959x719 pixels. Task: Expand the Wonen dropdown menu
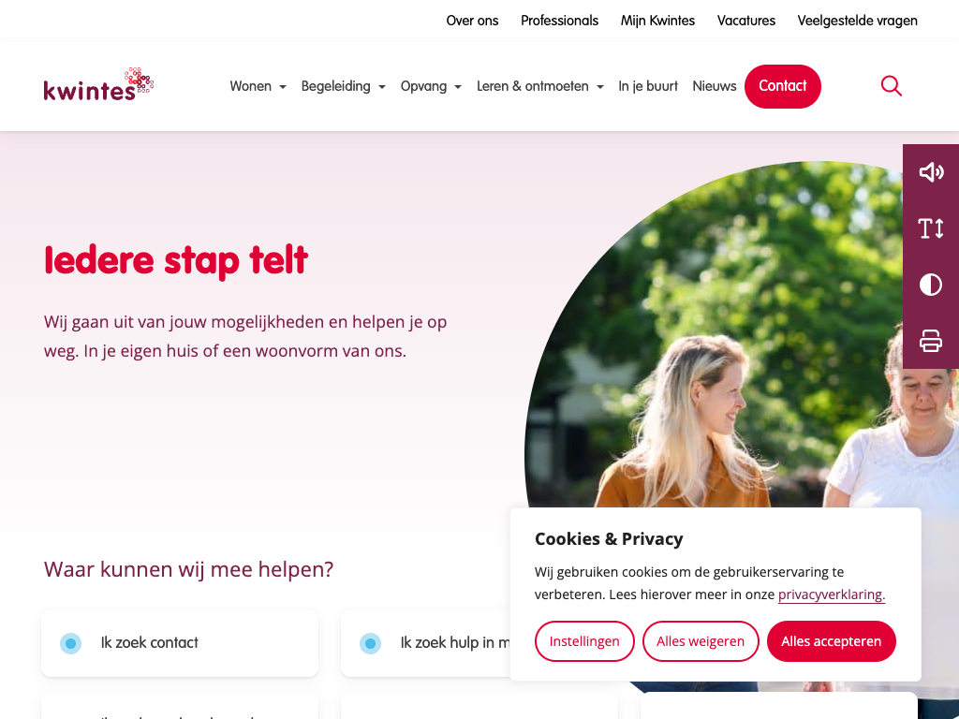258,86
